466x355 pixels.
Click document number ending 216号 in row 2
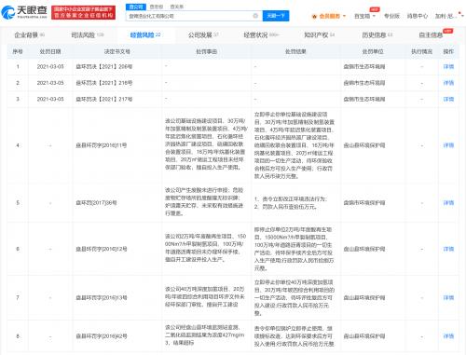pyautogui.click(x=104, y=83)
